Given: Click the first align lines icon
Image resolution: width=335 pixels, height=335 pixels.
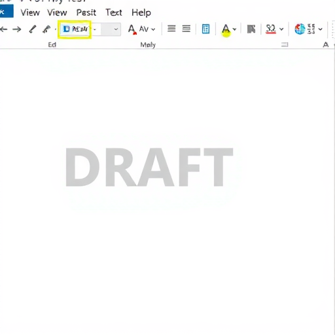Looking at the screenshot, I should [171, 29].
